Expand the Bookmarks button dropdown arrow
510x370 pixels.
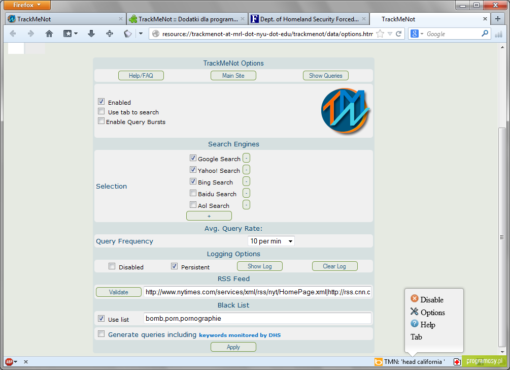pos(76,34)
